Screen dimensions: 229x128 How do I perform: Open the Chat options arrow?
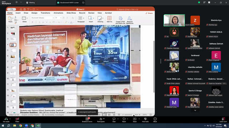[x=118, y=119]
